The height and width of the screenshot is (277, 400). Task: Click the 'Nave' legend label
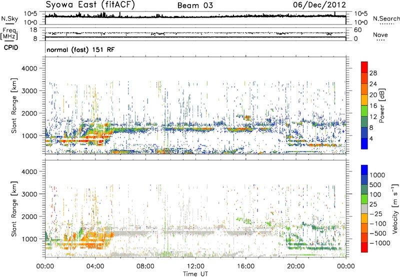pos(380,35)
